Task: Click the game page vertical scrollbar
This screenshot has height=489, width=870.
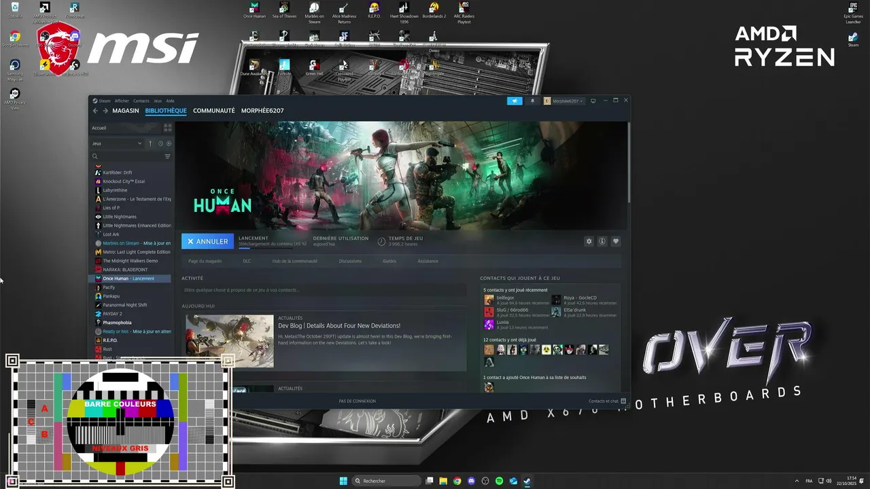Action: [629, 162]
